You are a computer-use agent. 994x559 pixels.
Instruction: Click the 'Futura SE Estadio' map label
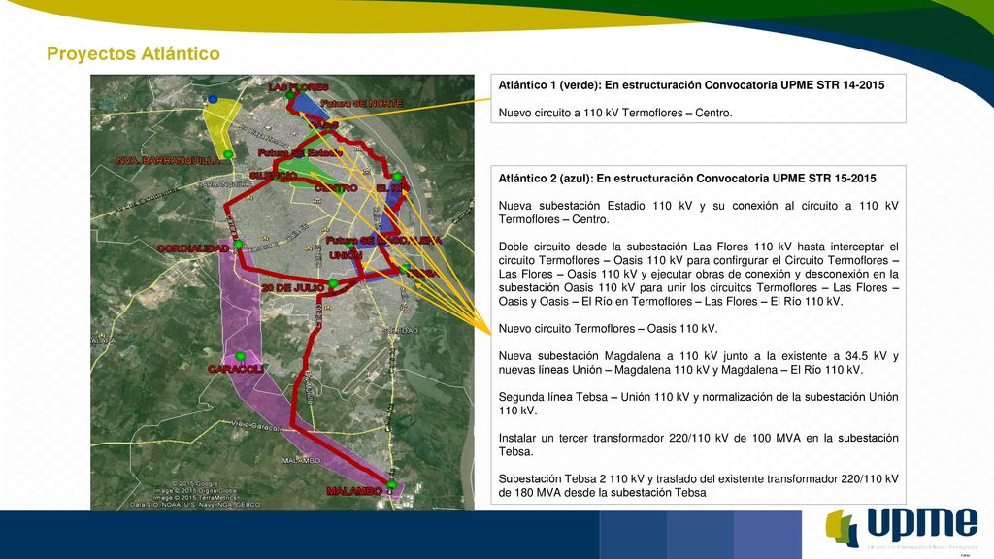tap(300, 153)
